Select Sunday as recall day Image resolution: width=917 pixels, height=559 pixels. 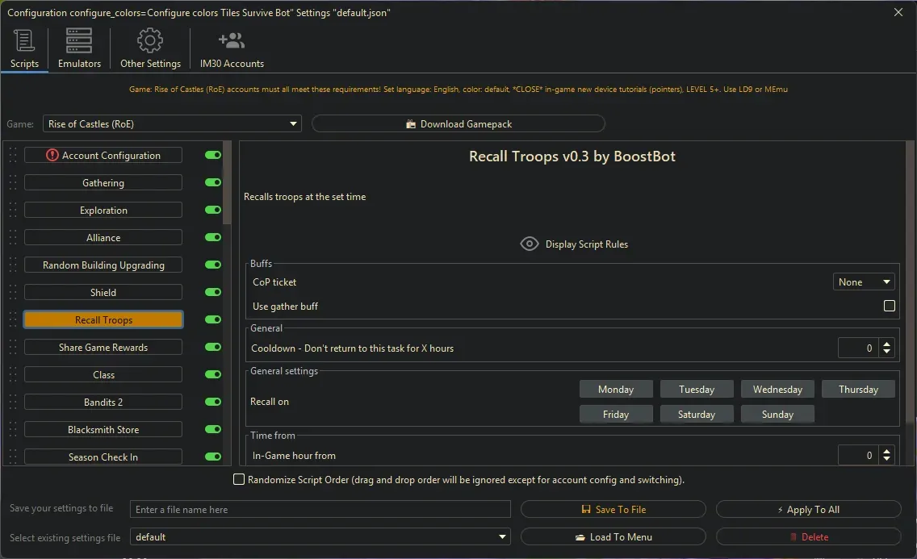777,414
